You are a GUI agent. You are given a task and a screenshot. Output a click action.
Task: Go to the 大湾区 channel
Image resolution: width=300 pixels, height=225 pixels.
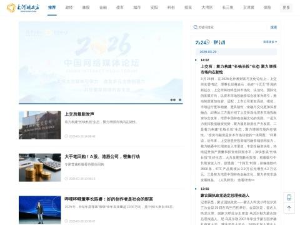207,7
